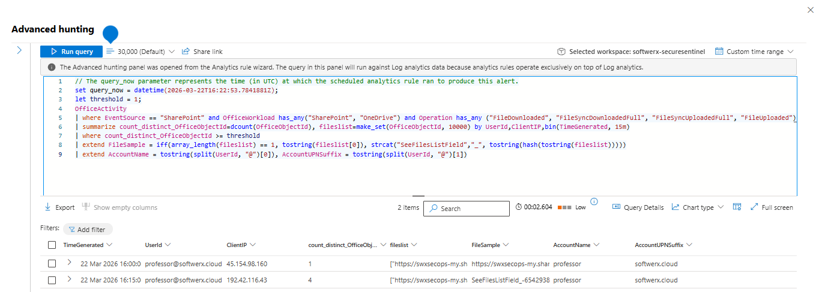Select all rows checkbox in header
819x292 pixels.
tap(52, 245)
